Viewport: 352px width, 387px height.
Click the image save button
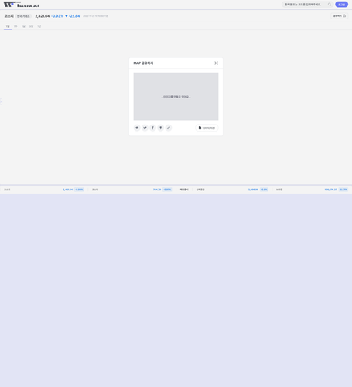pos(207,128)
